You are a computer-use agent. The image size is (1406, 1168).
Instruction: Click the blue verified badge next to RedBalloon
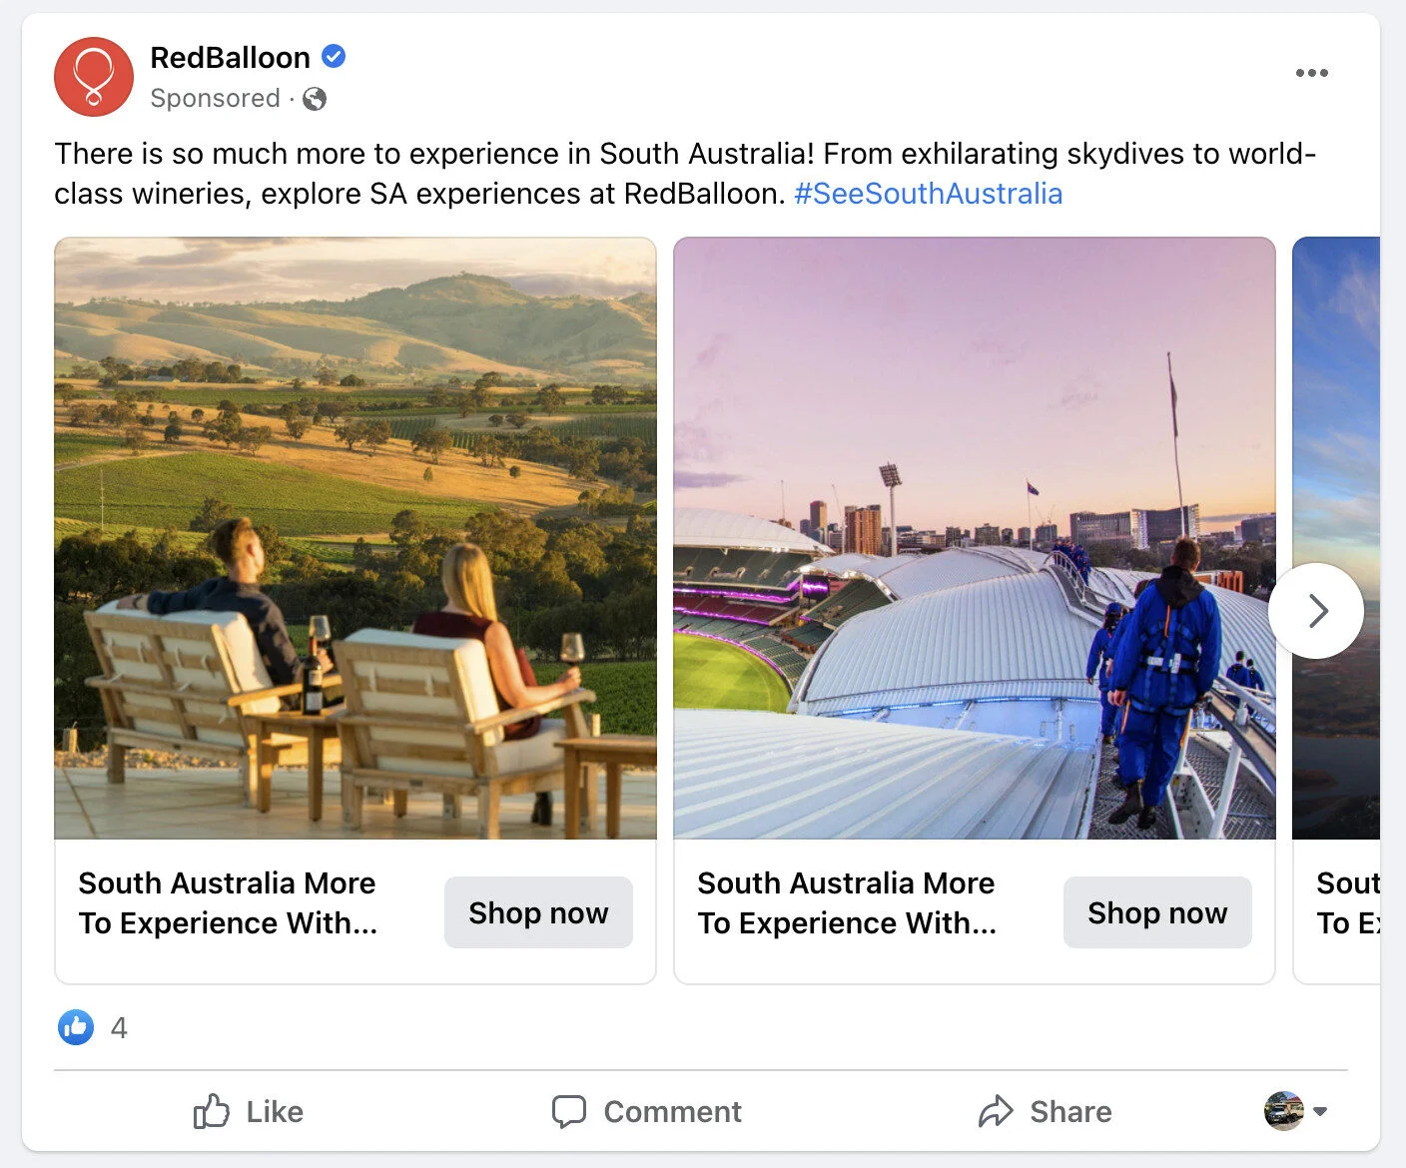pos(335,57)
